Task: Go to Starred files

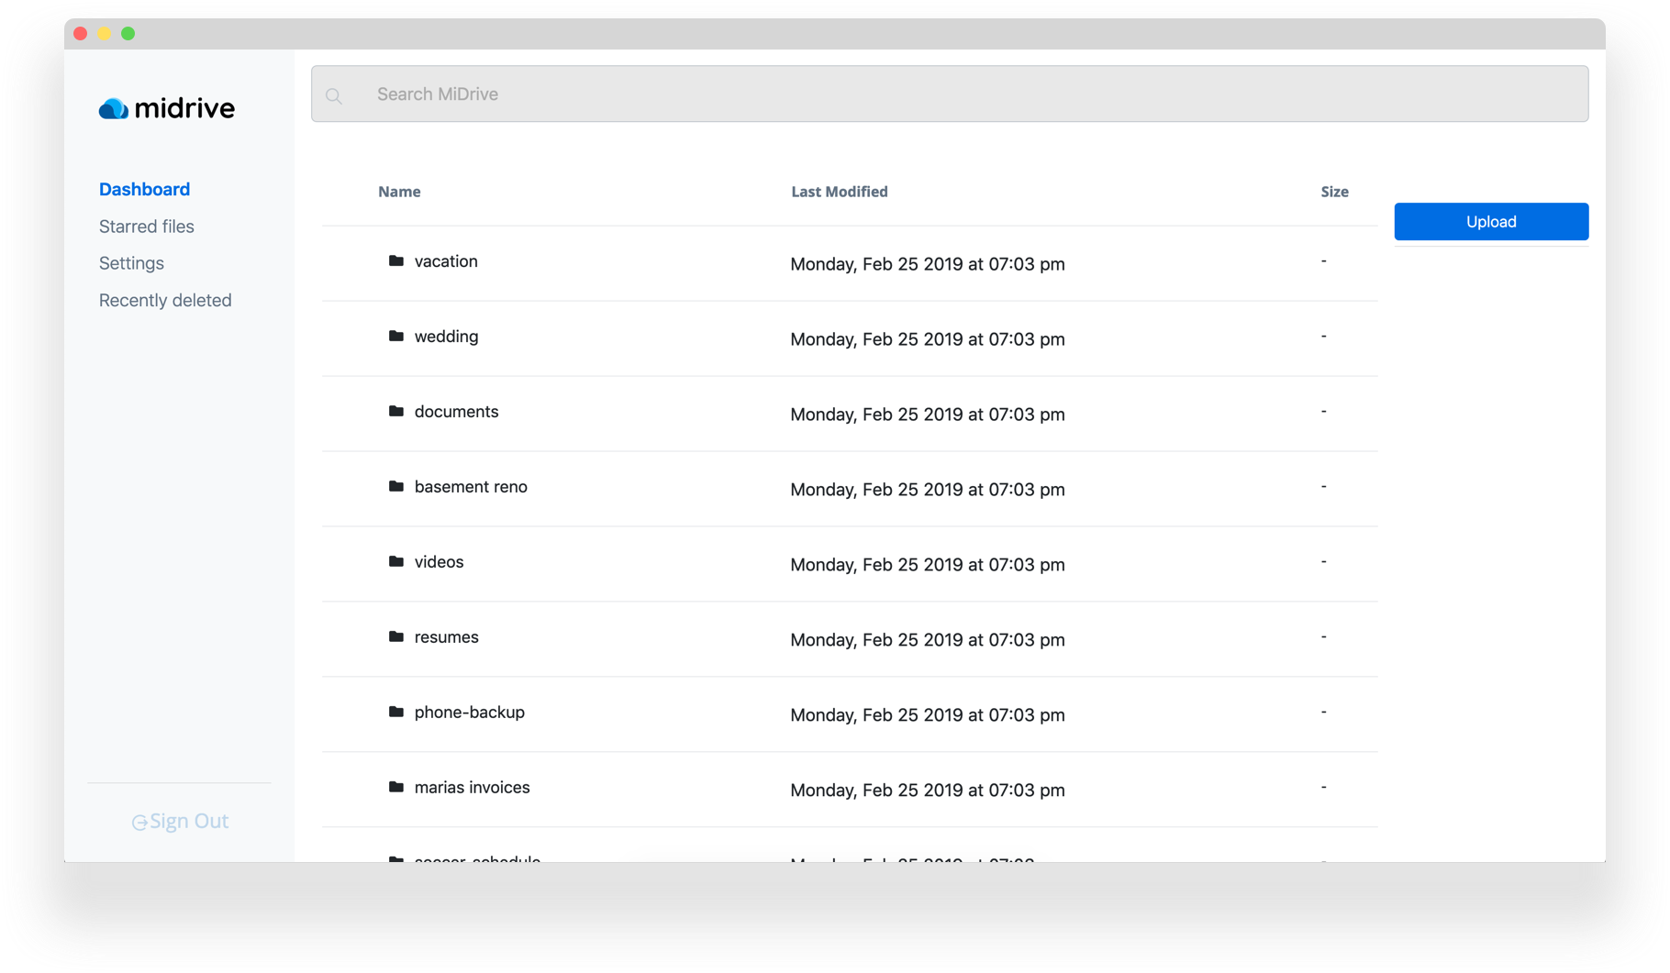Action: click(x=147, y=227)
